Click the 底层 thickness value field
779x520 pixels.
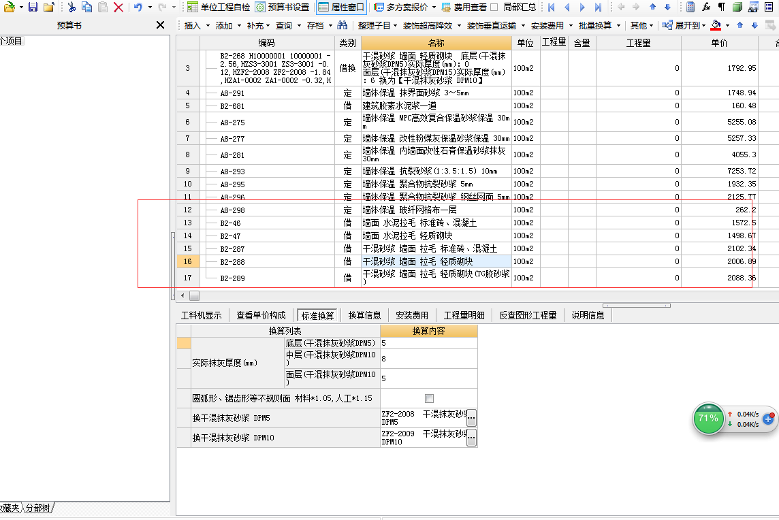click(429, 343)
